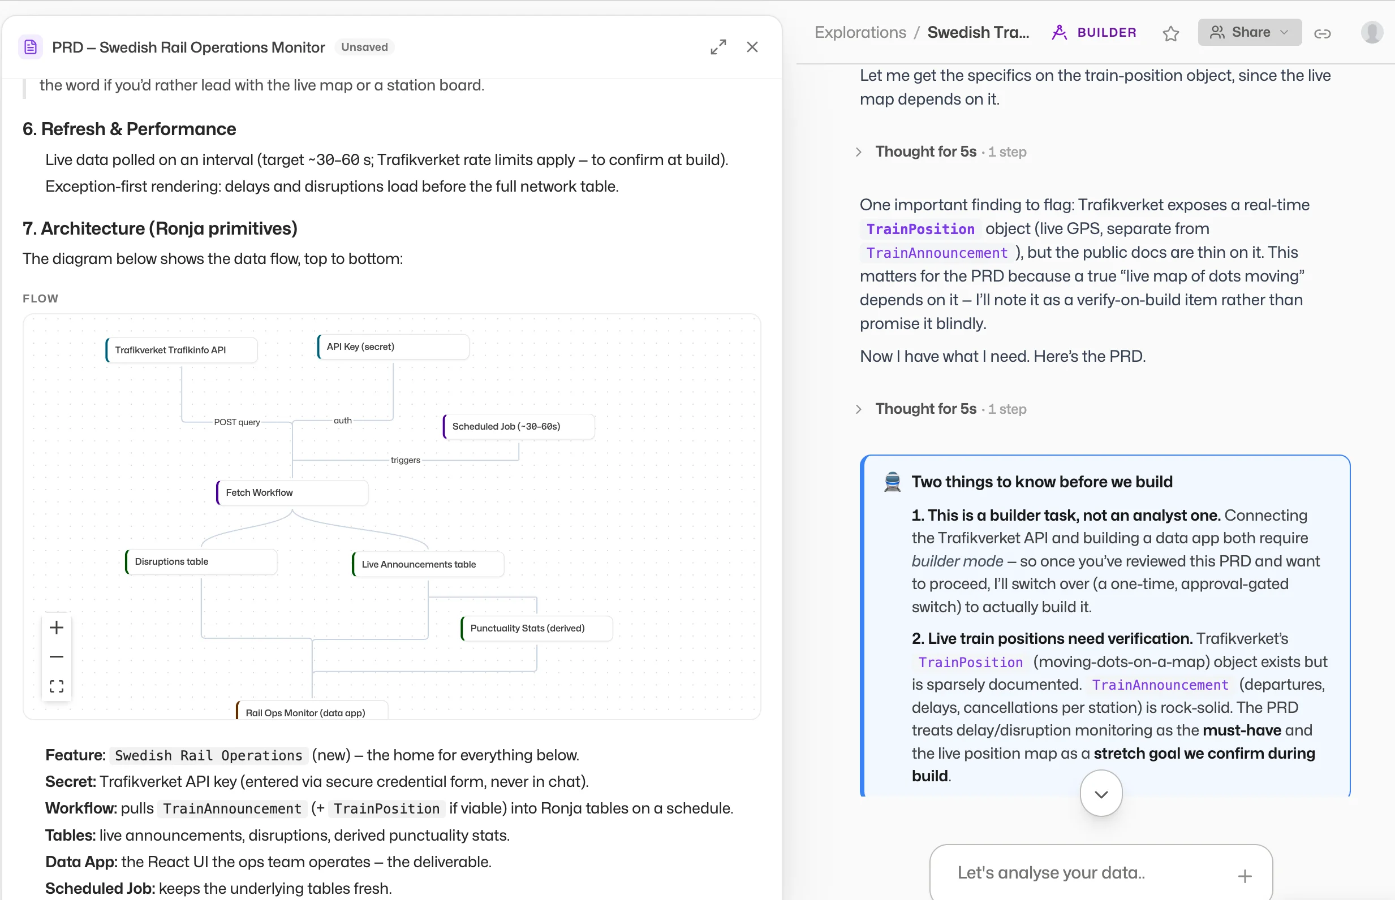Select the Live Announcements table node
This screenshot has height=900, width=1395.
[428, 565]
